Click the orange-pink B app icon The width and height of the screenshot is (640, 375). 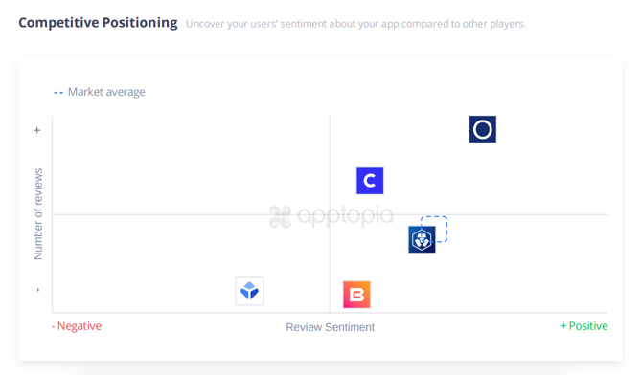click(x=356, y=295)
